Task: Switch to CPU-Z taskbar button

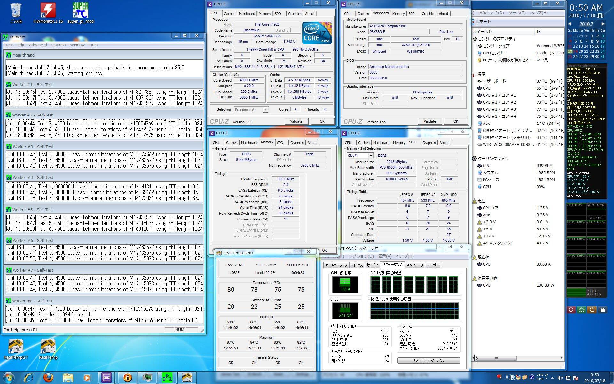Action: coord(106,378)
